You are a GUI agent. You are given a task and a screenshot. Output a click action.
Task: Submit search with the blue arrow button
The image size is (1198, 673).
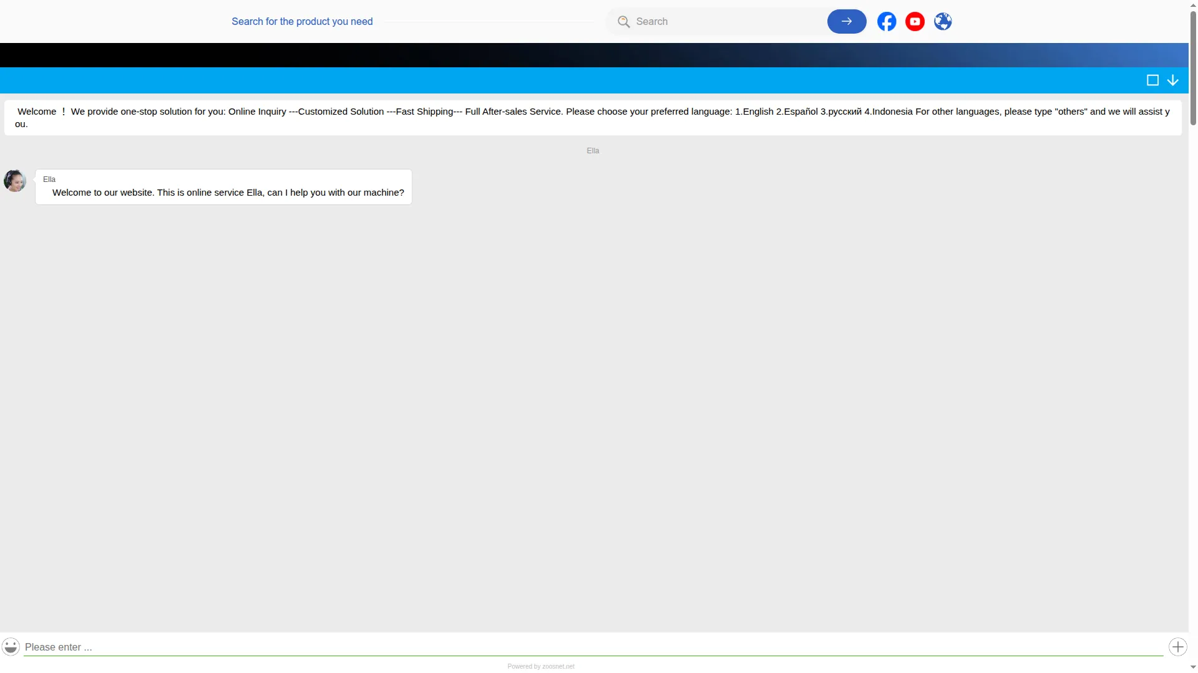847,21
